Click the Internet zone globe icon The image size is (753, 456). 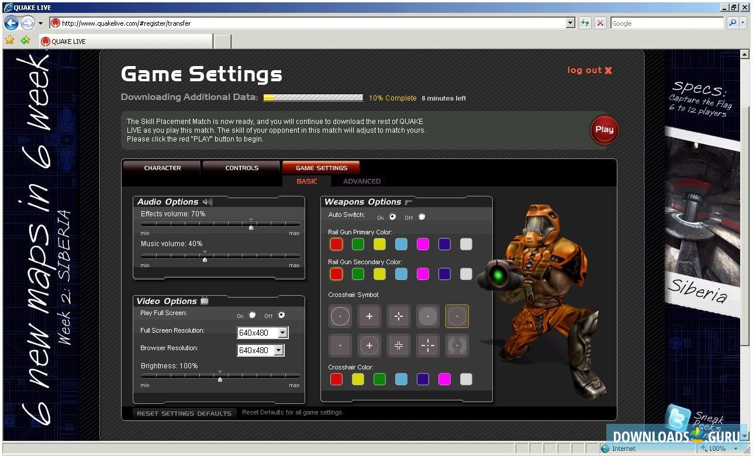(605, 448)
